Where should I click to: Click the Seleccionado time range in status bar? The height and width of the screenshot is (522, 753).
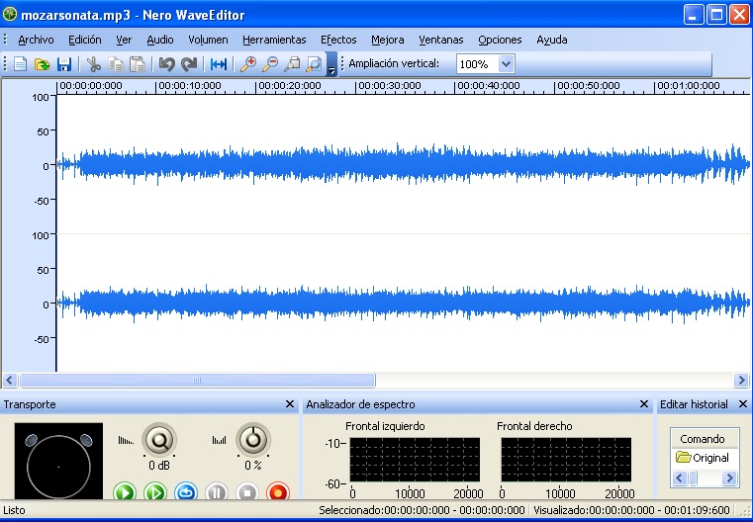[422, 510]
